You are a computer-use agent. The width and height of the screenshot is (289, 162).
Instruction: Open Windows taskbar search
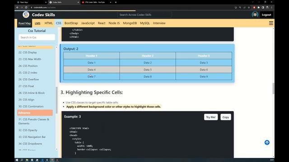pyautogui.click(x=22, y=160)
